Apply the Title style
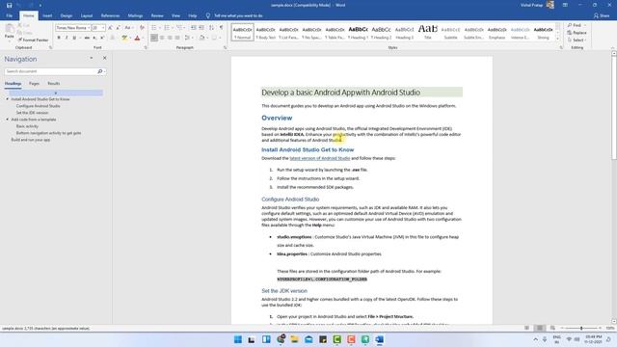This screenshot has height=347, width=617. [x=428, y=32]
